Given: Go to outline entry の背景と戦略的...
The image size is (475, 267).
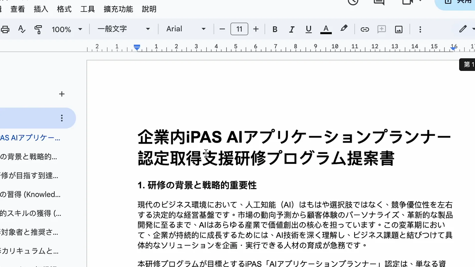Looking at the screenshot, I should coord(28,157).
